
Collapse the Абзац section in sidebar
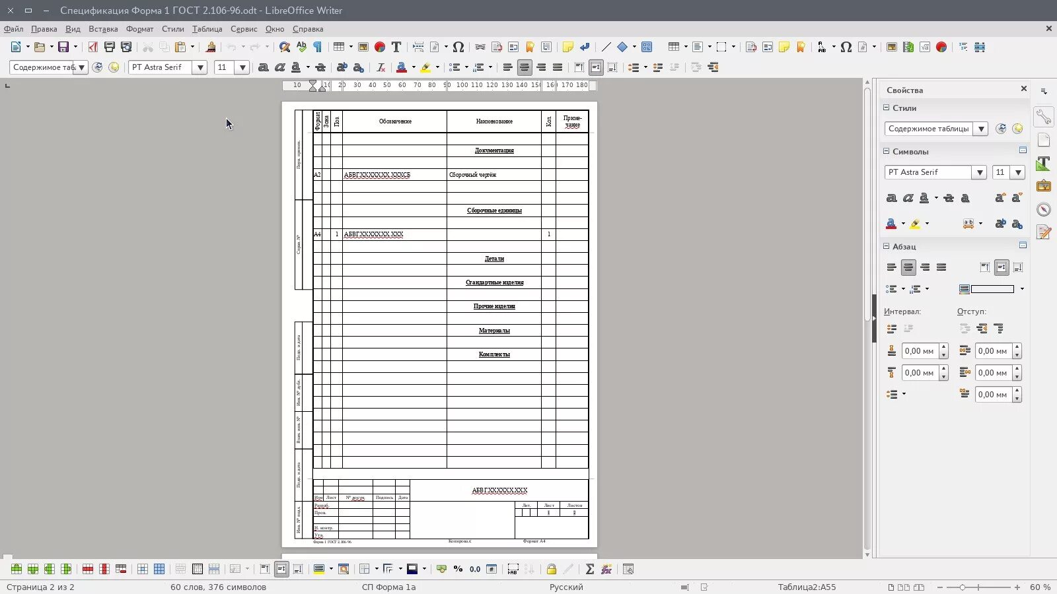(x=887, y=246)
